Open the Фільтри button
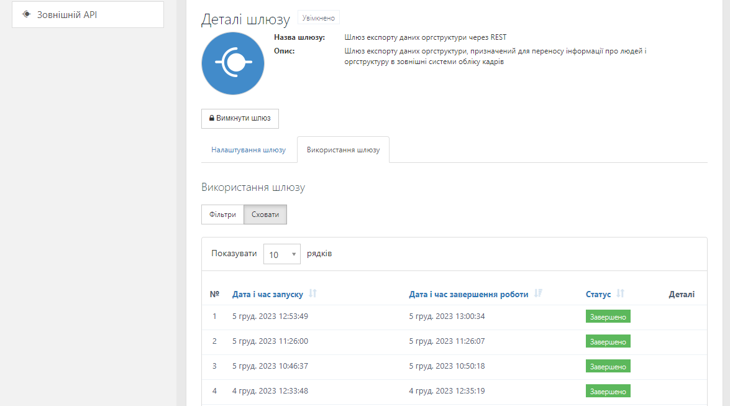Screen dimensions: 730x406 pyautogui.click(x=222, y=215)
